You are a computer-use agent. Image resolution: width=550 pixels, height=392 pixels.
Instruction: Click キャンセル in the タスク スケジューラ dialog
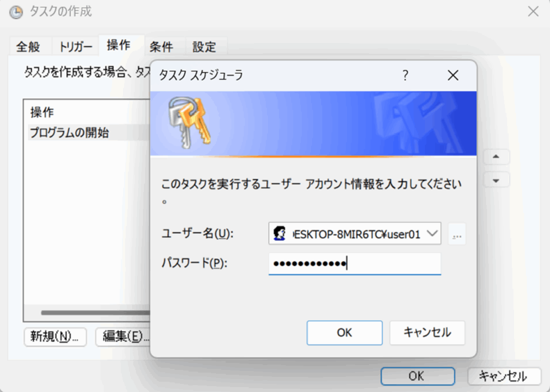[x=427, y=333]
